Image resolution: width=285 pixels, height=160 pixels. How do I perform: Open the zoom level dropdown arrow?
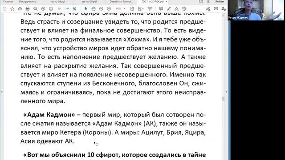(125, 9)
